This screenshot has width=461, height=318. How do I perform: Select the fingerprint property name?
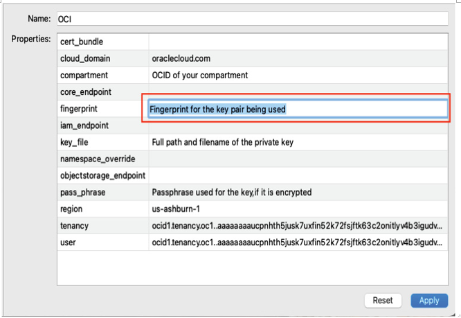(79, 109)
